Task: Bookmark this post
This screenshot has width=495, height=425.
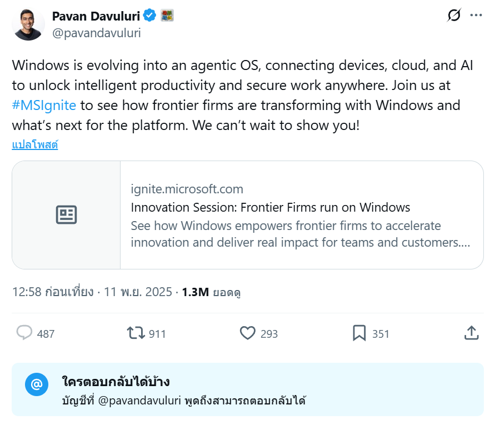Action: (x=359, y=333)
